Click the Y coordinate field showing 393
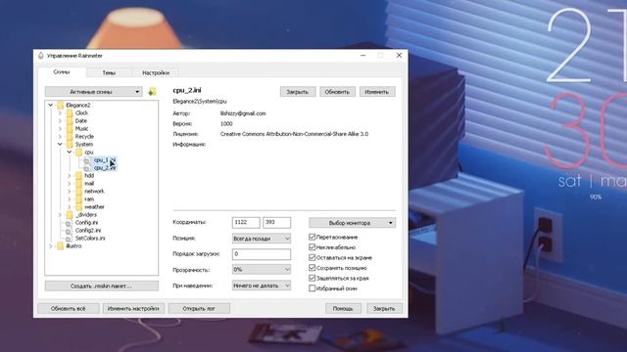 click(x=276, y=222)
